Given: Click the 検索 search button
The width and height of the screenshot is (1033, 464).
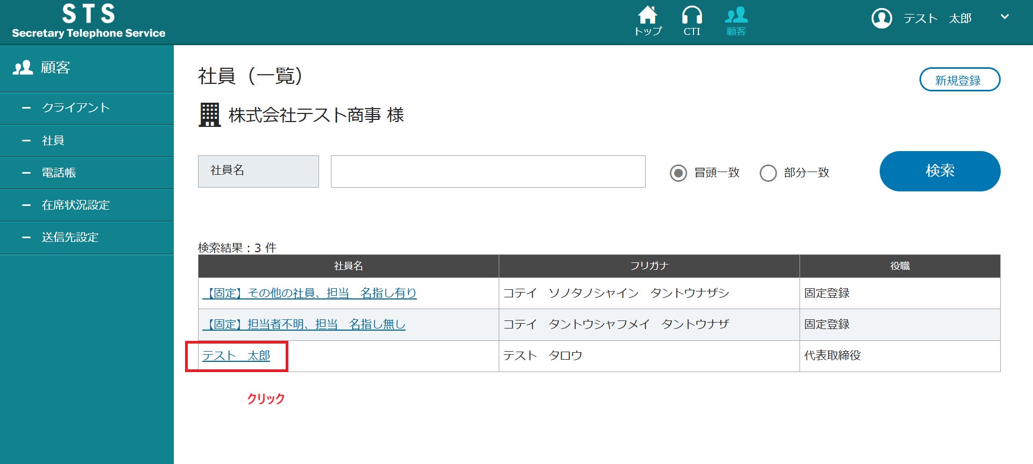Looking at the screenshot, I should coord(940,171).
